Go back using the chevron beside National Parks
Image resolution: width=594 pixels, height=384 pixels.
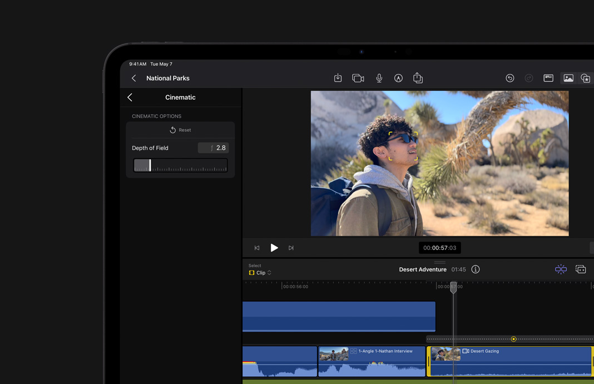(133, 78)
